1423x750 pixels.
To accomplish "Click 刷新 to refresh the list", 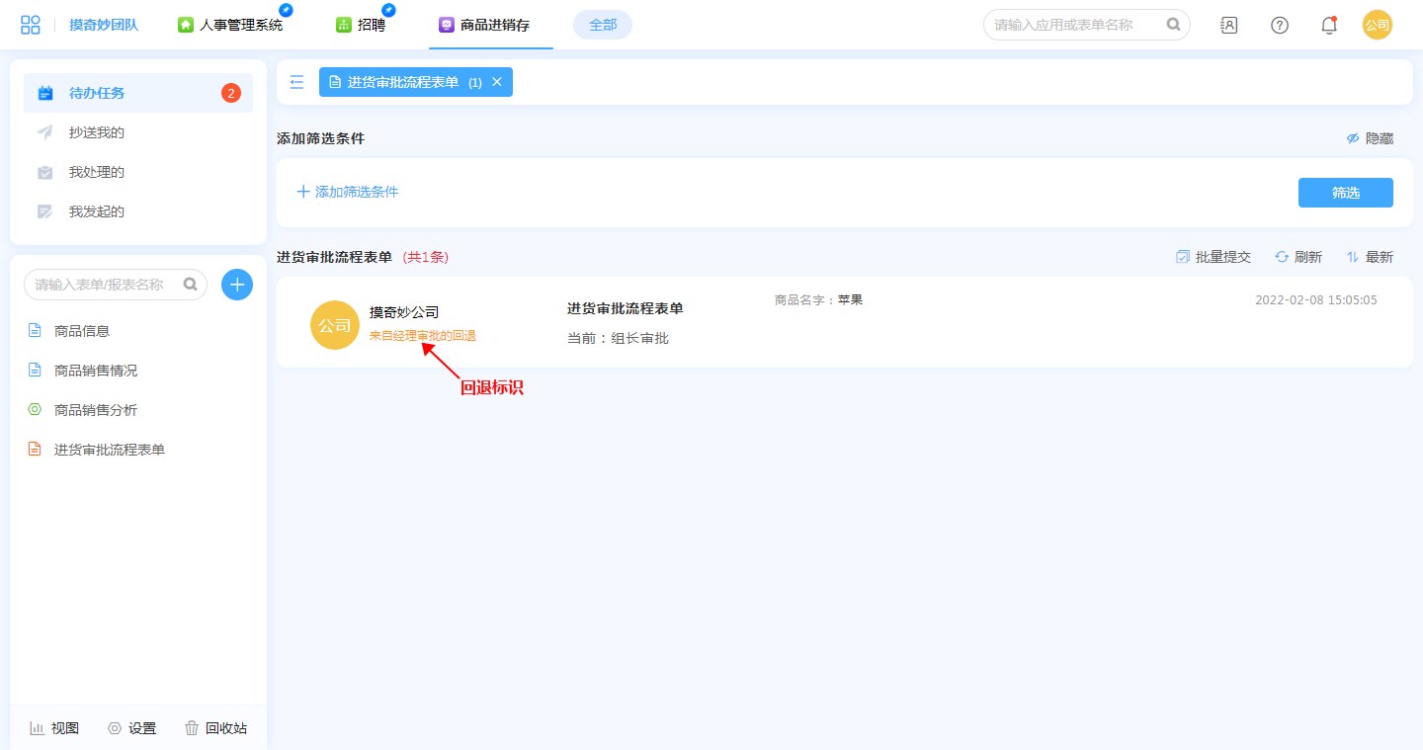I will pyautogui.click(x=1298, y=257).
